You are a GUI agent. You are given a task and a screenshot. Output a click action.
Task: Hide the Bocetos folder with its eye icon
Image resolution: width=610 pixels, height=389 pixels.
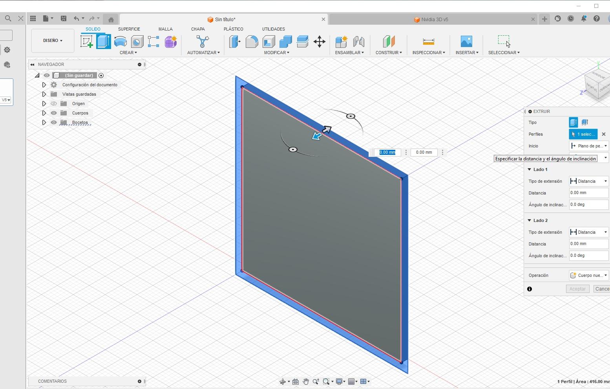[54, 122]
